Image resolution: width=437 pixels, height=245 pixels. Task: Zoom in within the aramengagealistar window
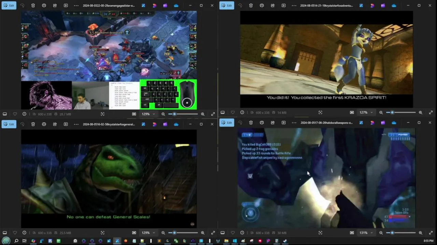coord(203,114)
